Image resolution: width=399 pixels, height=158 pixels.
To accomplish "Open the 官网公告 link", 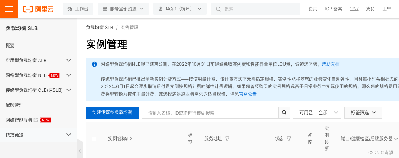I will click(x=248, y=94).
